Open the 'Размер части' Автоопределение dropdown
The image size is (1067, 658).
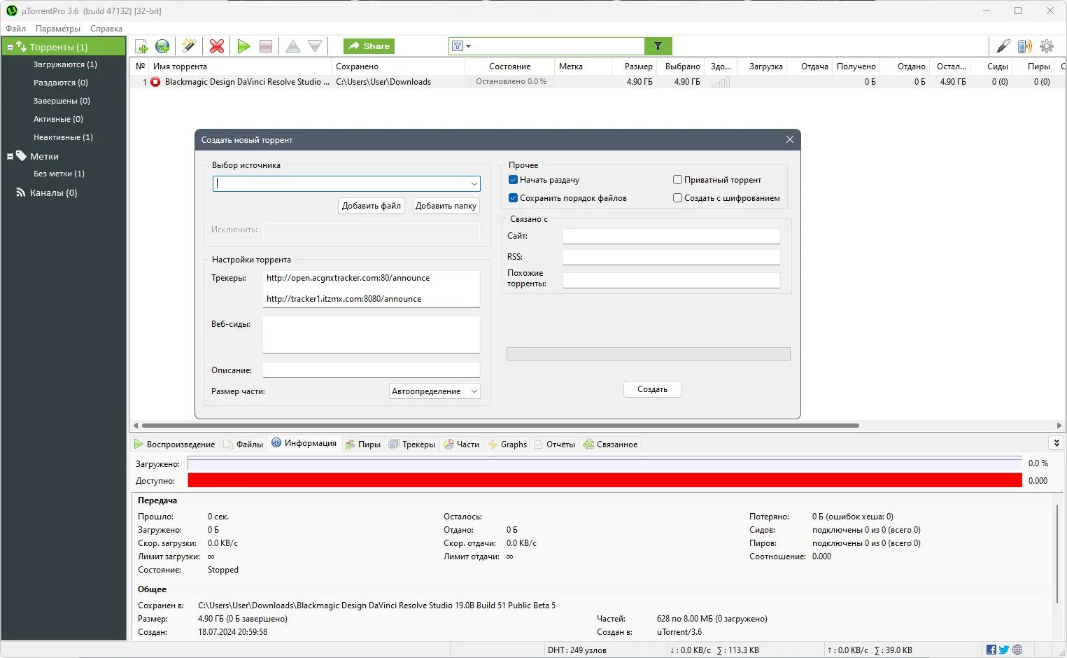click(434, 391)
